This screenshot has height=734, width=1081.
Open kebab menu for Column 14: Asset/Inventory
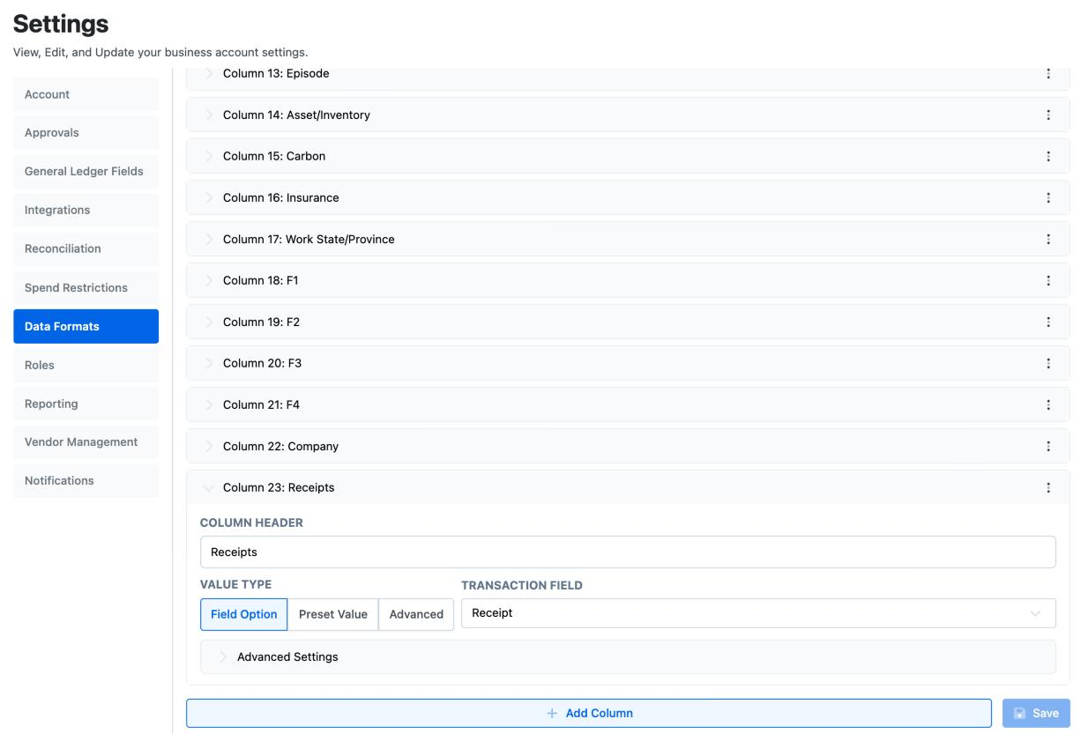(x=1048, y=115)
